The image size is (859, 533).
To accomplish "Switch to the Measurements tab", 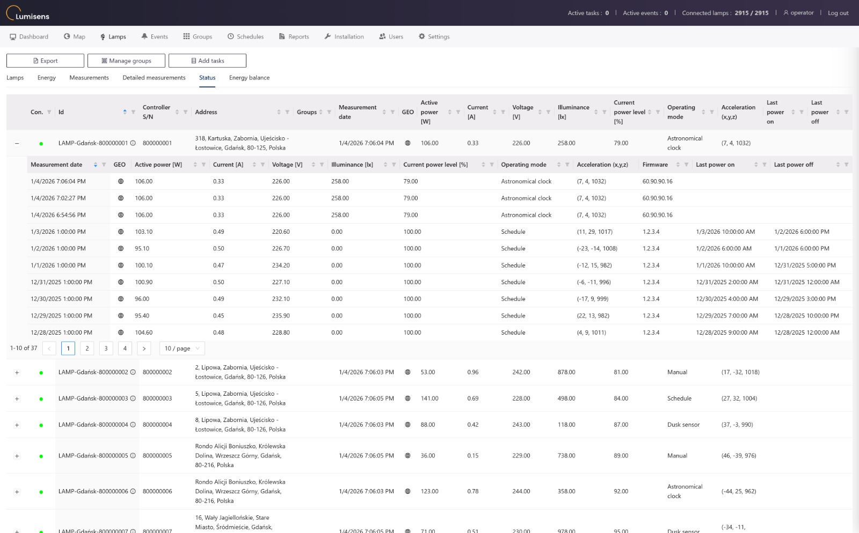I will pos(89,78).
